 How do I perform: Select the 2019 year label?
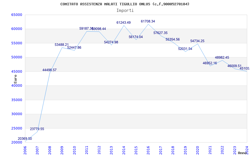point(185,150)
